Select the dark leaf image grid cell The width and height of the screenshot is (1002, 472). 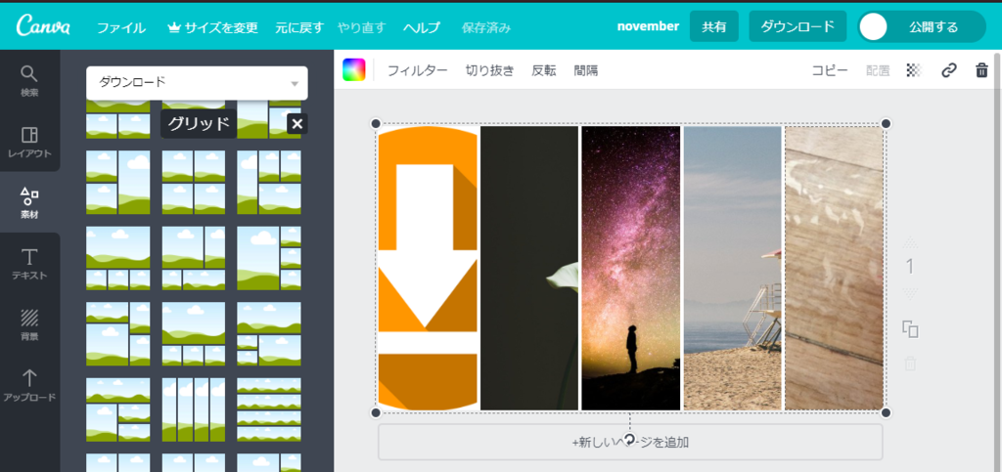click(529, 268)
